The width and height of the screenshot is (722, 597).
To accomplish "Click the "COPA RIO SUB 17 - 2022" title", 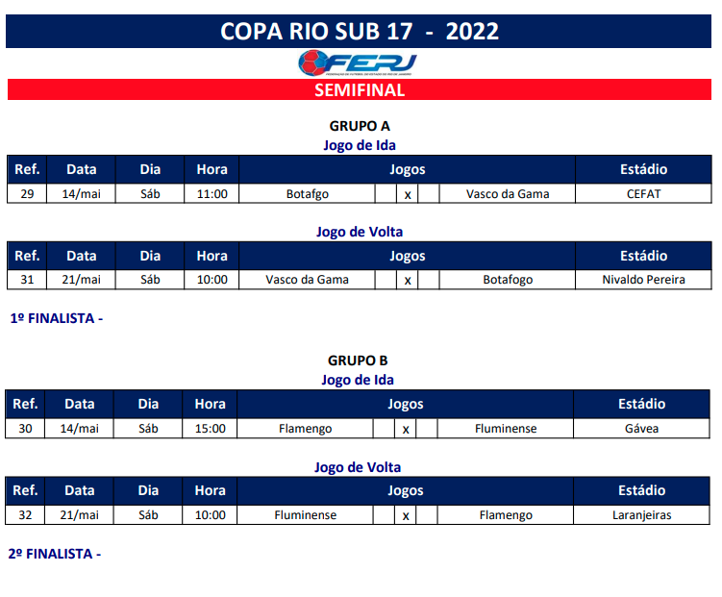I will 360,32.
